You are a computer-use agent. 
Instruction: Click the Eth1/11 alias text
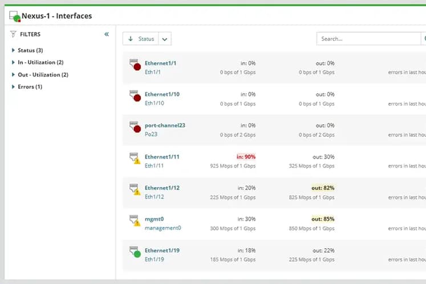[x=155, y=165]
